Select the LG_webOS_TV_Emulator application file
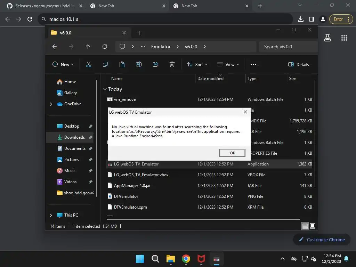 coord(209,164)
